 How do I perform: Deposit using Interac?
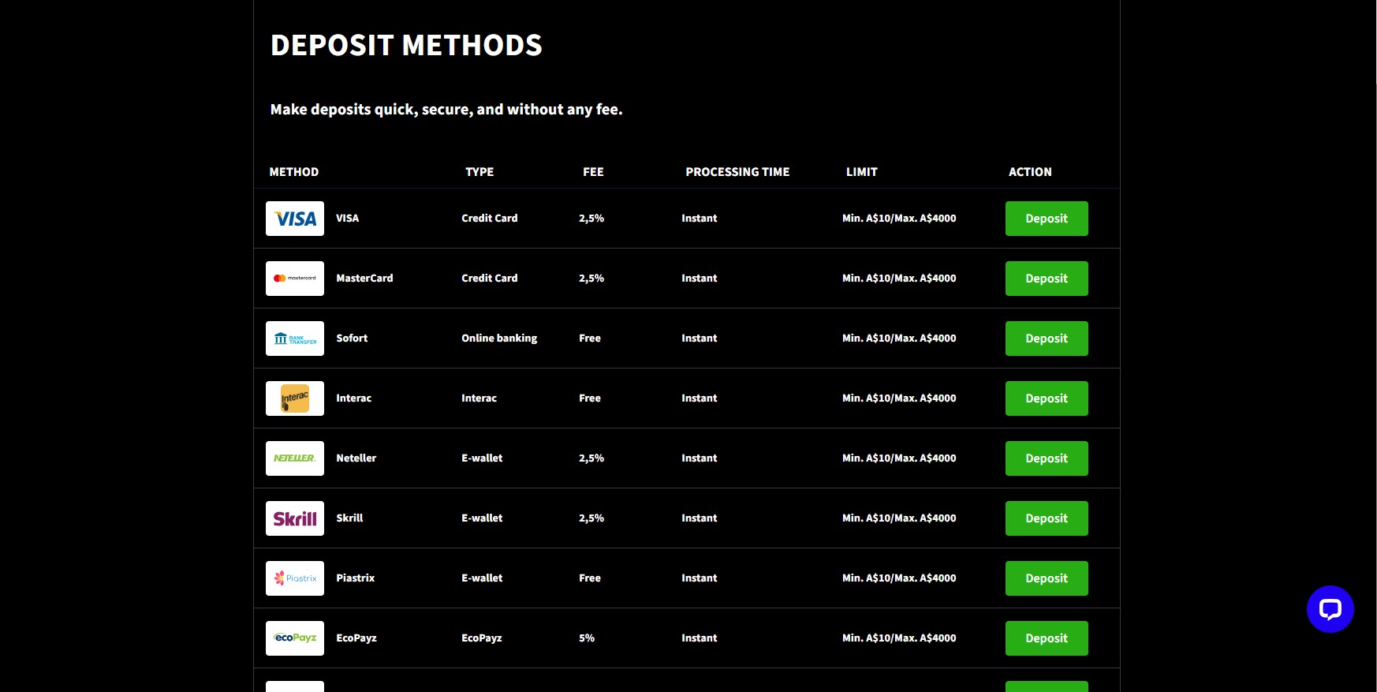tap(1047, 398)
